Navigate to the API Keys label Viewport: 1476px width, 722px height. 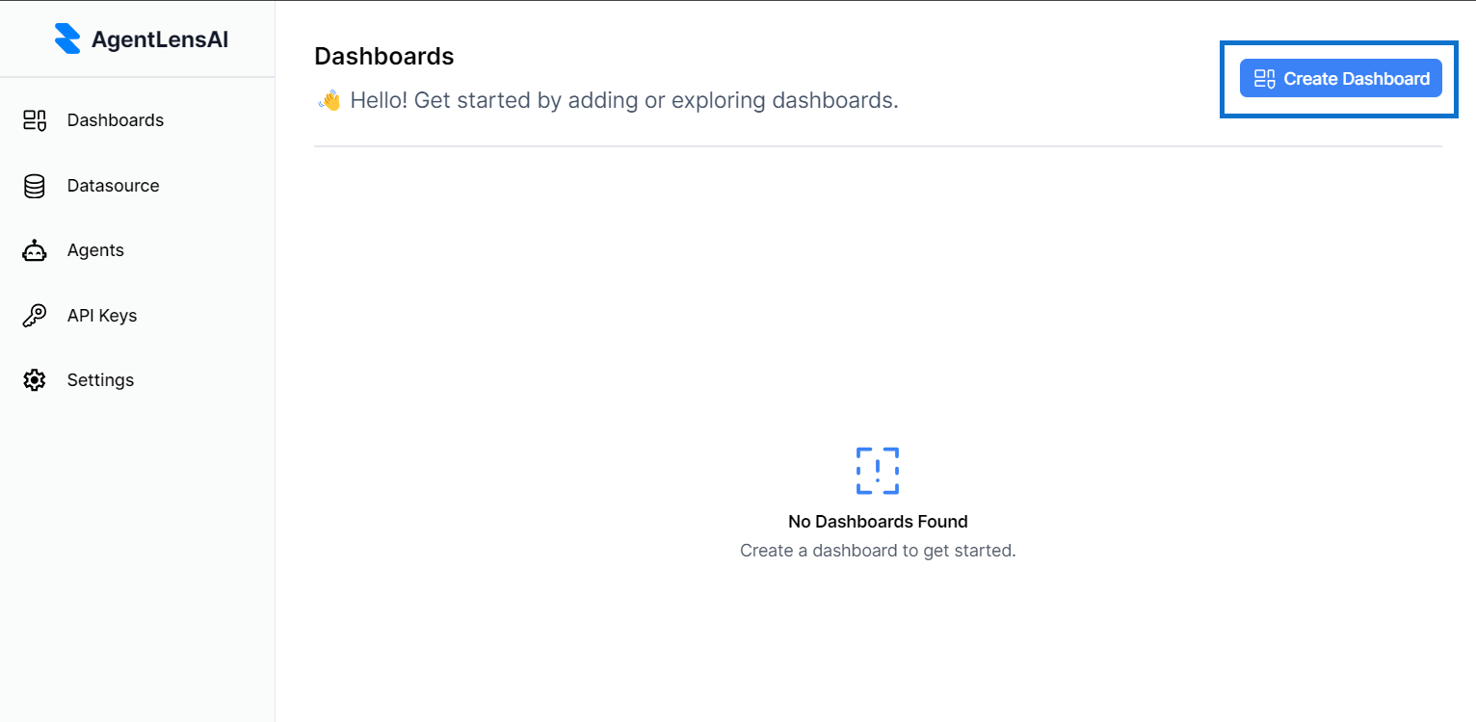(x=102, y=316)
